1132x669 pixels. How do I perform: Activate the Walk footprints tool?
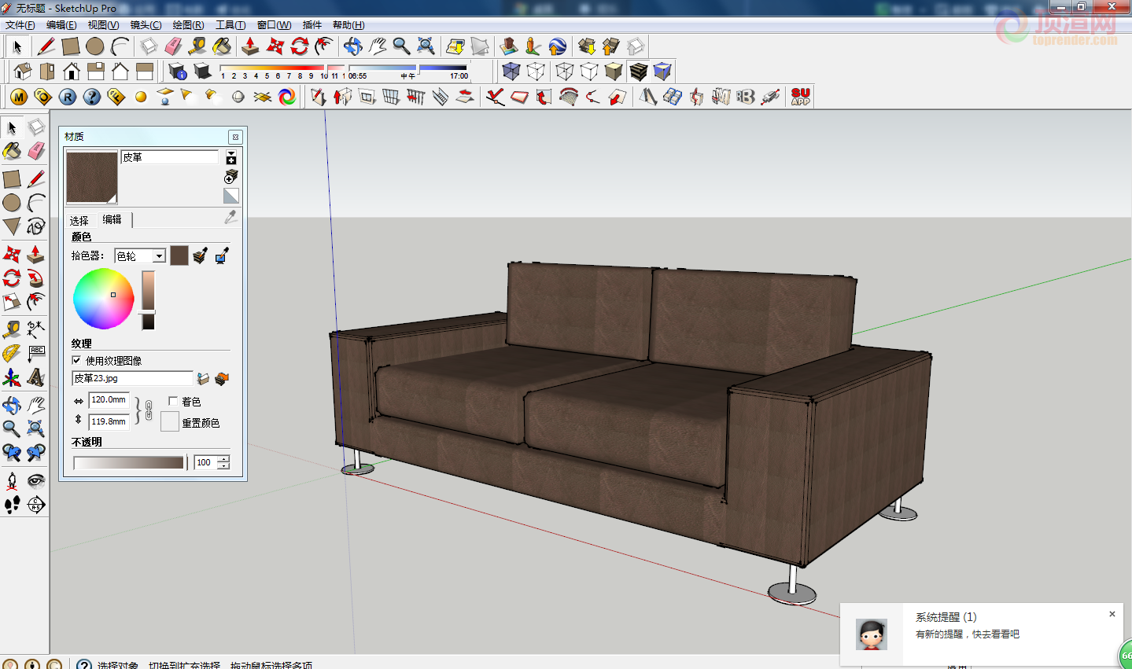[12, 505]
